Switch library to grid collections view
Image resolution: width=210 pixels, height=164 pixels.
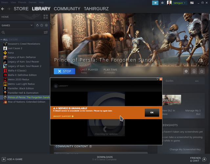46,17
